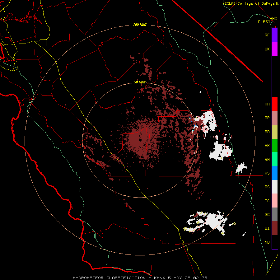The width and height of the screenshot is (280, 280).
Task: Click the NEXLAB-College of DuPage credit text
Action: click(248, 3)
